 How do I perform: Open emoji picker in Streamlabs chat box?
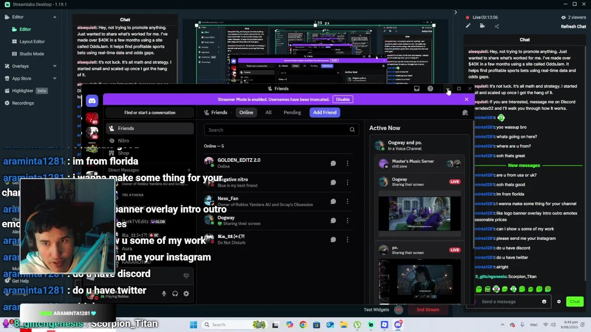pyautogui.click(x=544, y=302)
